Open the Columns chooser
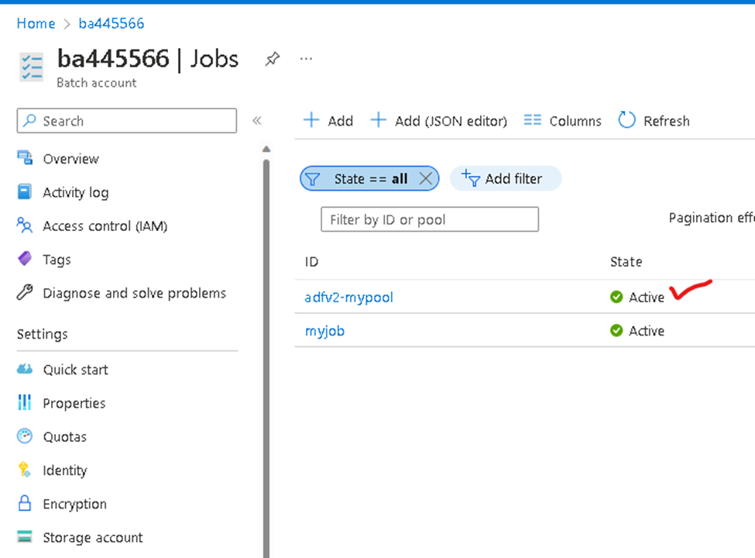The image size is (755, 558). [562, 120]
